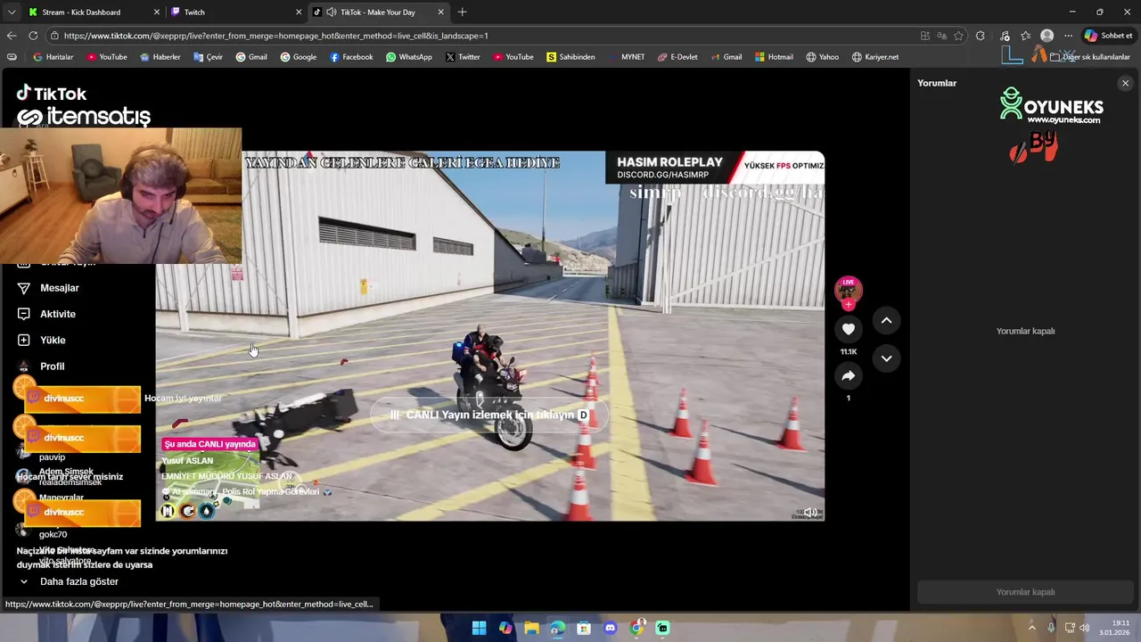
Task: Open Windows Start menu
Action: click(479, 628)
